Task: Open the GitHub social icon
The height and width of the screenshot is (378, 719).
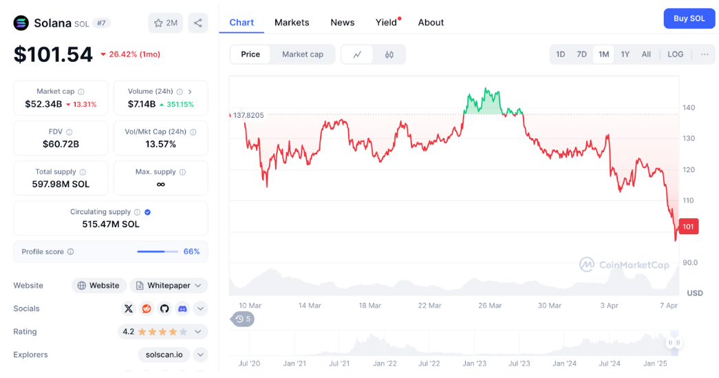Action: tap(164, 308)
